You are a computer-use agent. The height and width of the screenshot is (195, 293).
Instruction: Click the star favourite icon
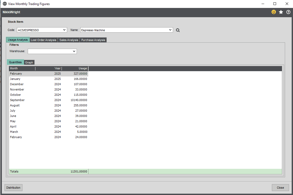[281, 12]
